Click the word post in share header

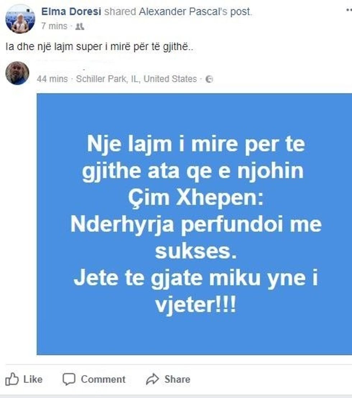click(240, 12)
